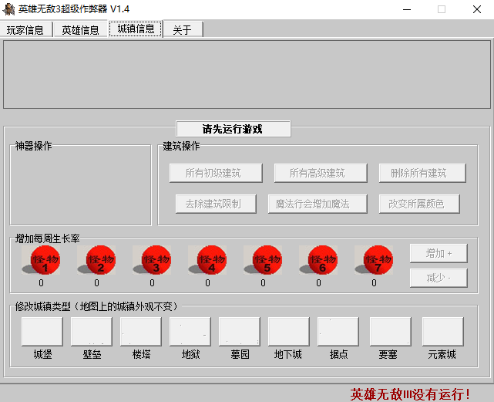The height and width of the screenshot is (402, 494).
Task: Click 所有高级建筑 button
Action: point(321,173)
